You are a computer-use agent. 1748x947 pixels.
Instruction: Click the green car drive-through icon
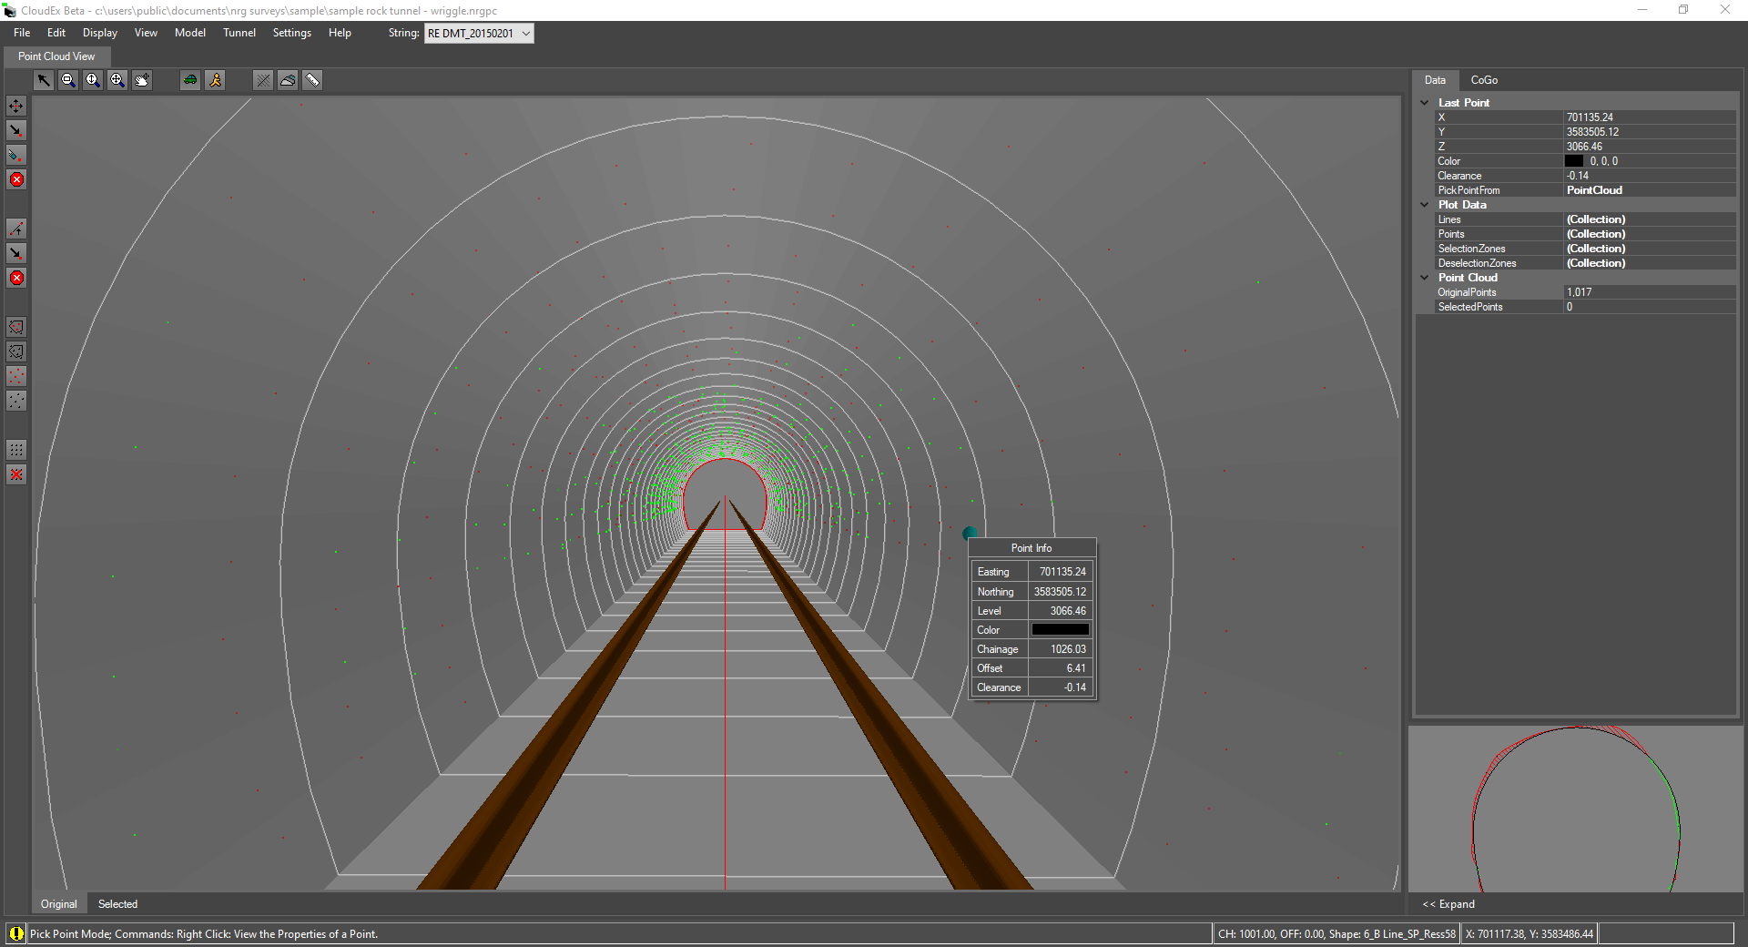pyautogui.click(x=190, y=80)
